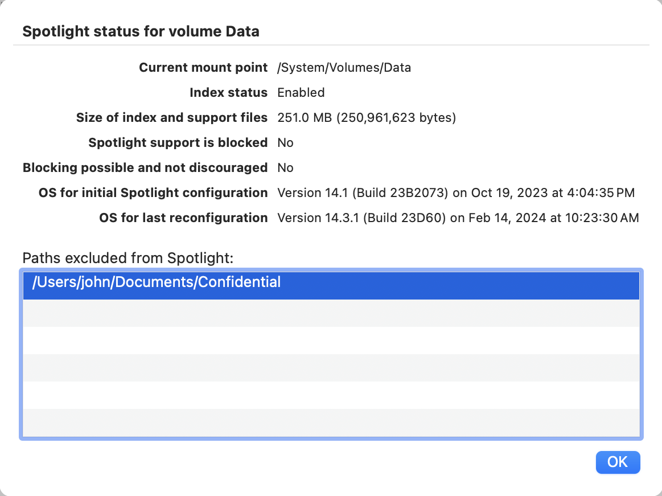This screenshot has height=496, width=662.
Task: Click the 251.0 MB index size value
Action: pyautogui.click(x=367, y=117)
